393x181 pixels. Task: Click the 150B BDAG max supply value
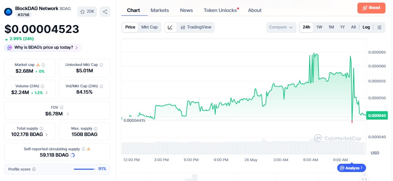[x=84, y=135]
